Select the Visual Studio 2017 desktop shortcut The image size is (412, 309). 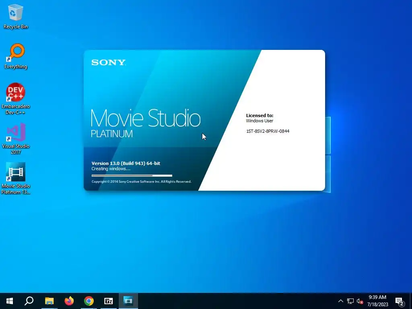tap(16, 138)
